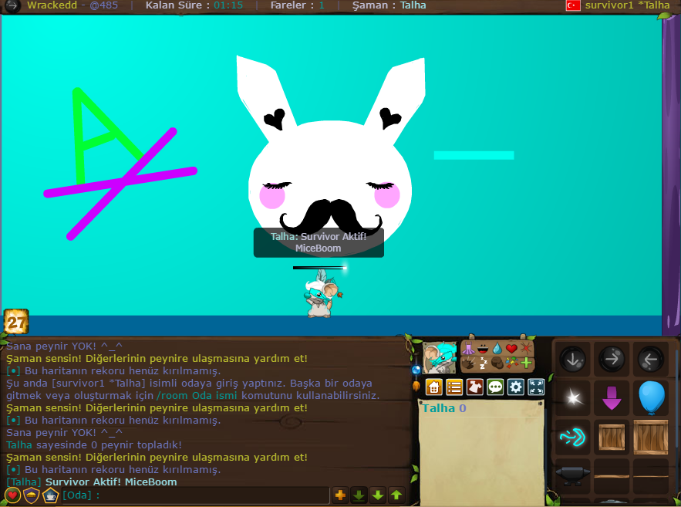
Task: Click the [Talha] name in last chat line
Action: tap(24, 482)
